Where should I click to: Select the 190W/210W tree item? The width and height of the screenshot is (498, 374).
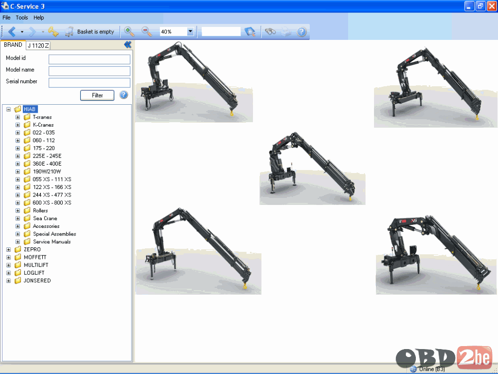coord(47,172)
